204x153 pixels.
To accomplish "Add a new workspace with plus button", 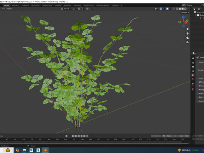I will point(121,6).
